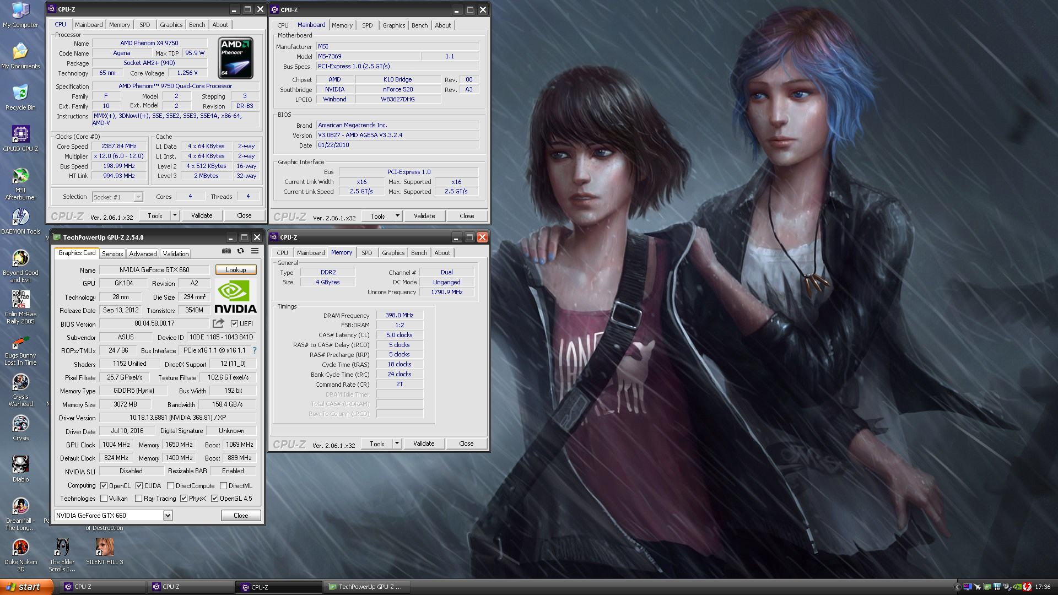Click Core Speed value 2387.84 MHz

point(119,147)
